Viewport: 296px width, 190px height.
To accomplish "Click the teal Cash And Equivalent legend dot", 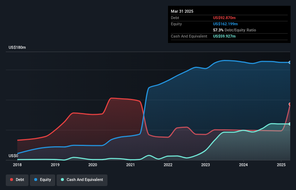I will point(62,180).
